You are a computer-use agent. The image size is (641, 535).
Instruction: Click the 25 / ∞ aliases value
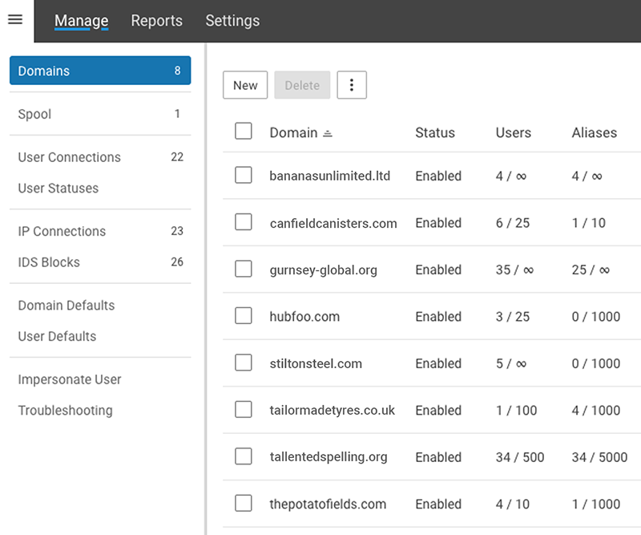pyautogui.click(x=591, y=270)
